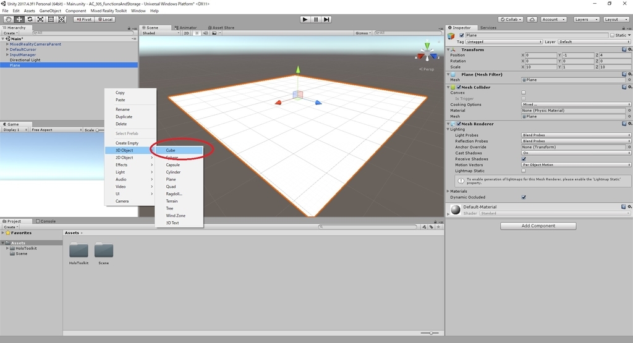Open the Shaded draw mode dropdown
Image resolution: width=633 pixels, height=343 pixels.
[161, 33]
